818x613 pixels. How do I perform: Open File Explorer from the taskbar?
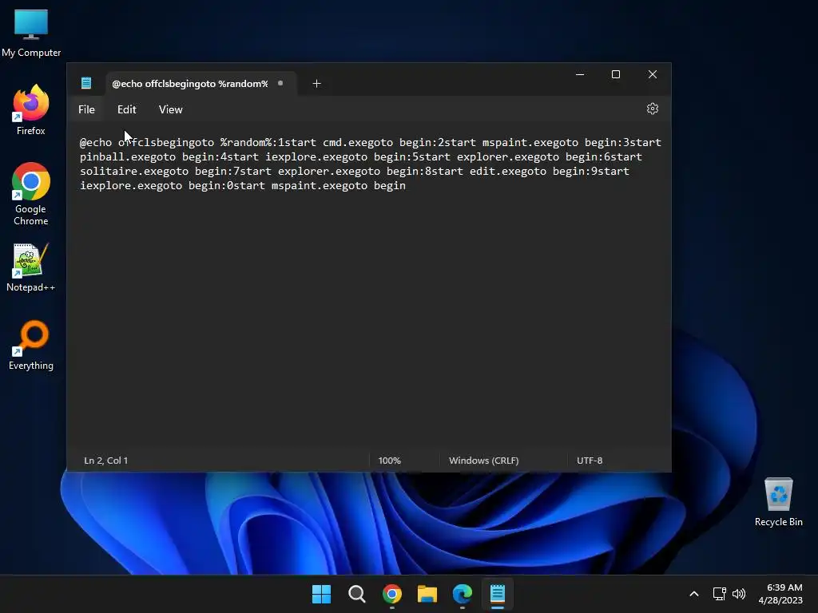click(427, 594)
